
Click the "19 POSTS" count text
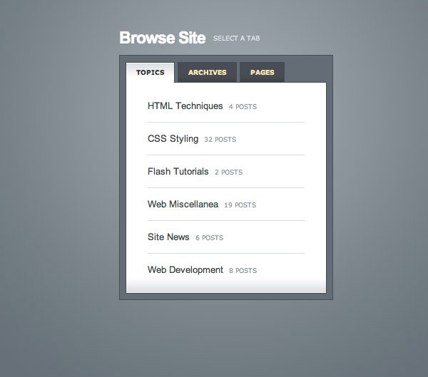coord(240,205)
